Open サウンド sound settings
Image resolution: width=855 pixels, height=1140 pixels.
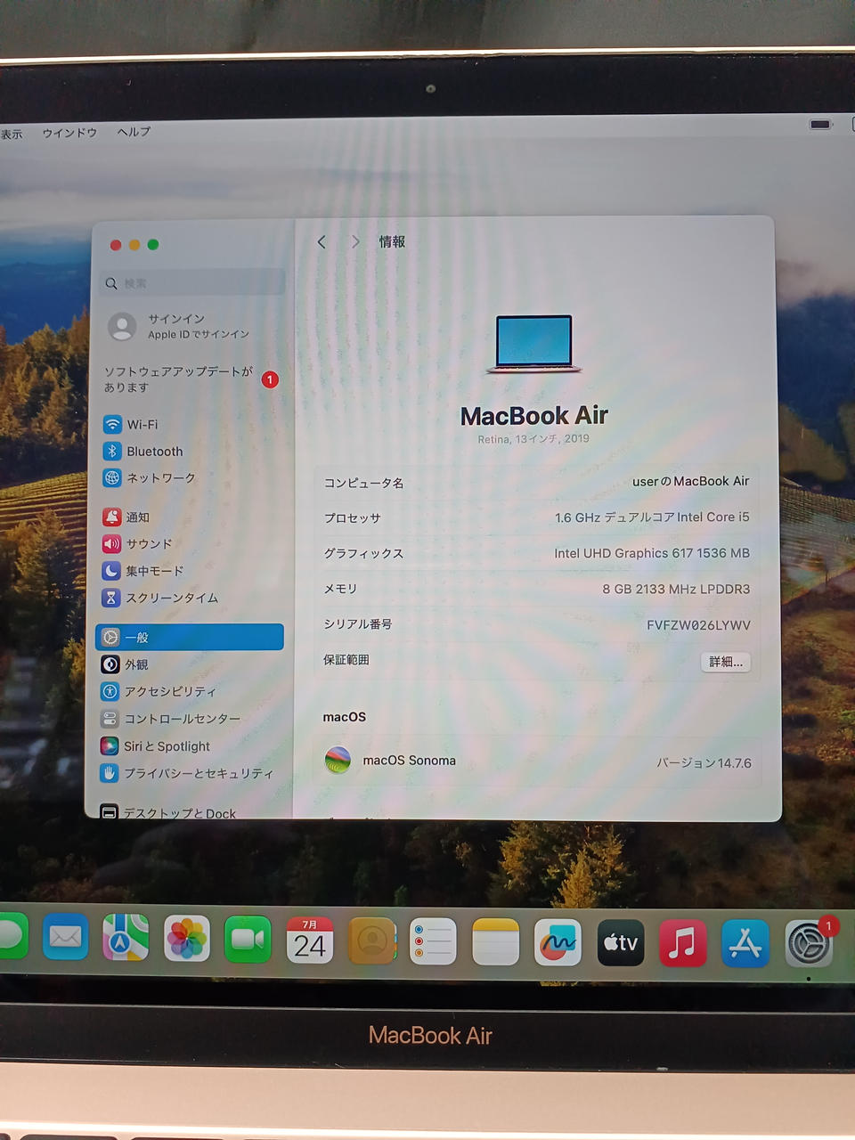coord(148,544)
